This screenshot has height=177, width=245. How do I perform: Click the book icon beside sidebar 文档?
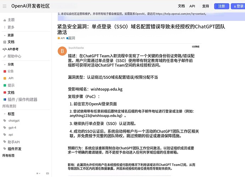5,42
